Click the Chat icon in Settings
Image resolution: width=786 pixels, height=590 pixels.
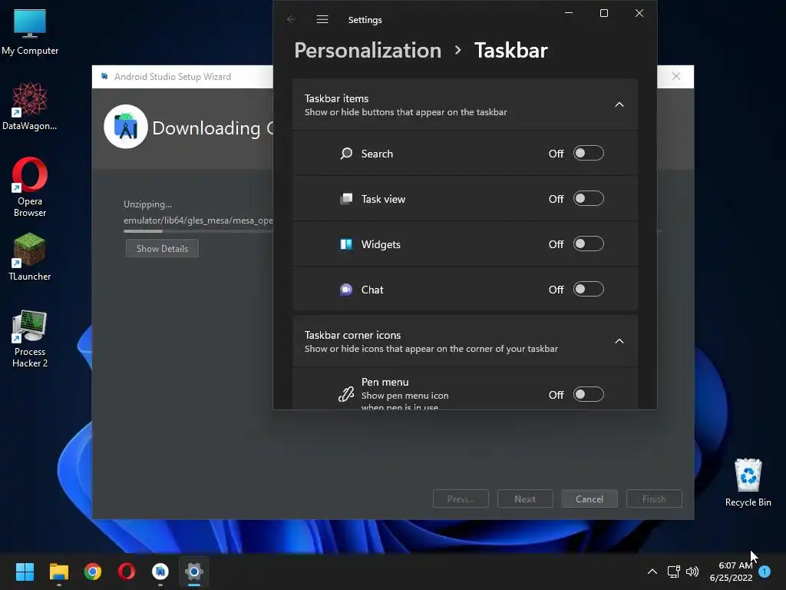coord(346,290)
